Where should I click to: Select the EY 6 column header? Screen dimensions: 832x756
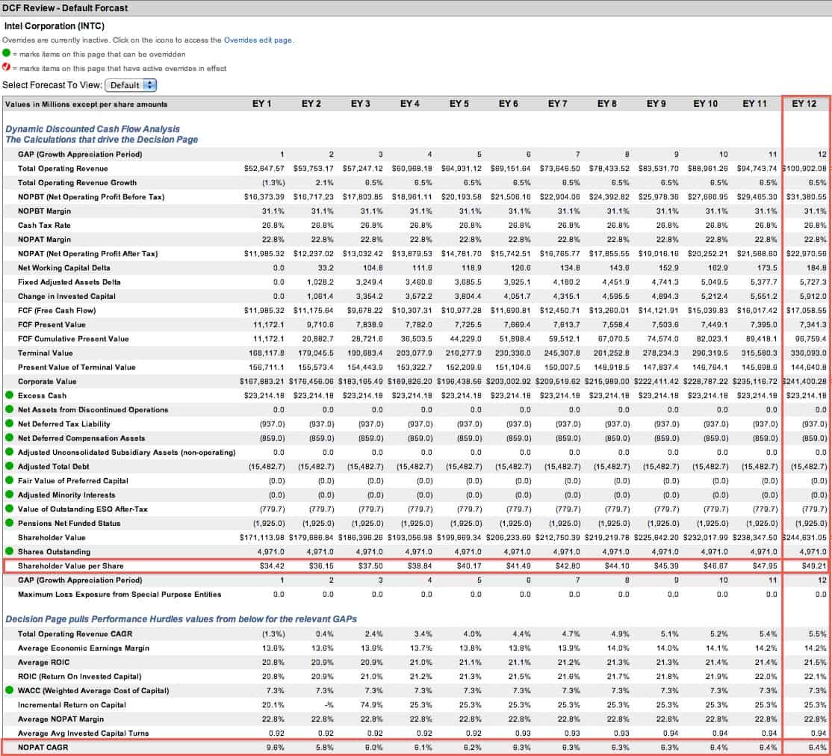509,104
